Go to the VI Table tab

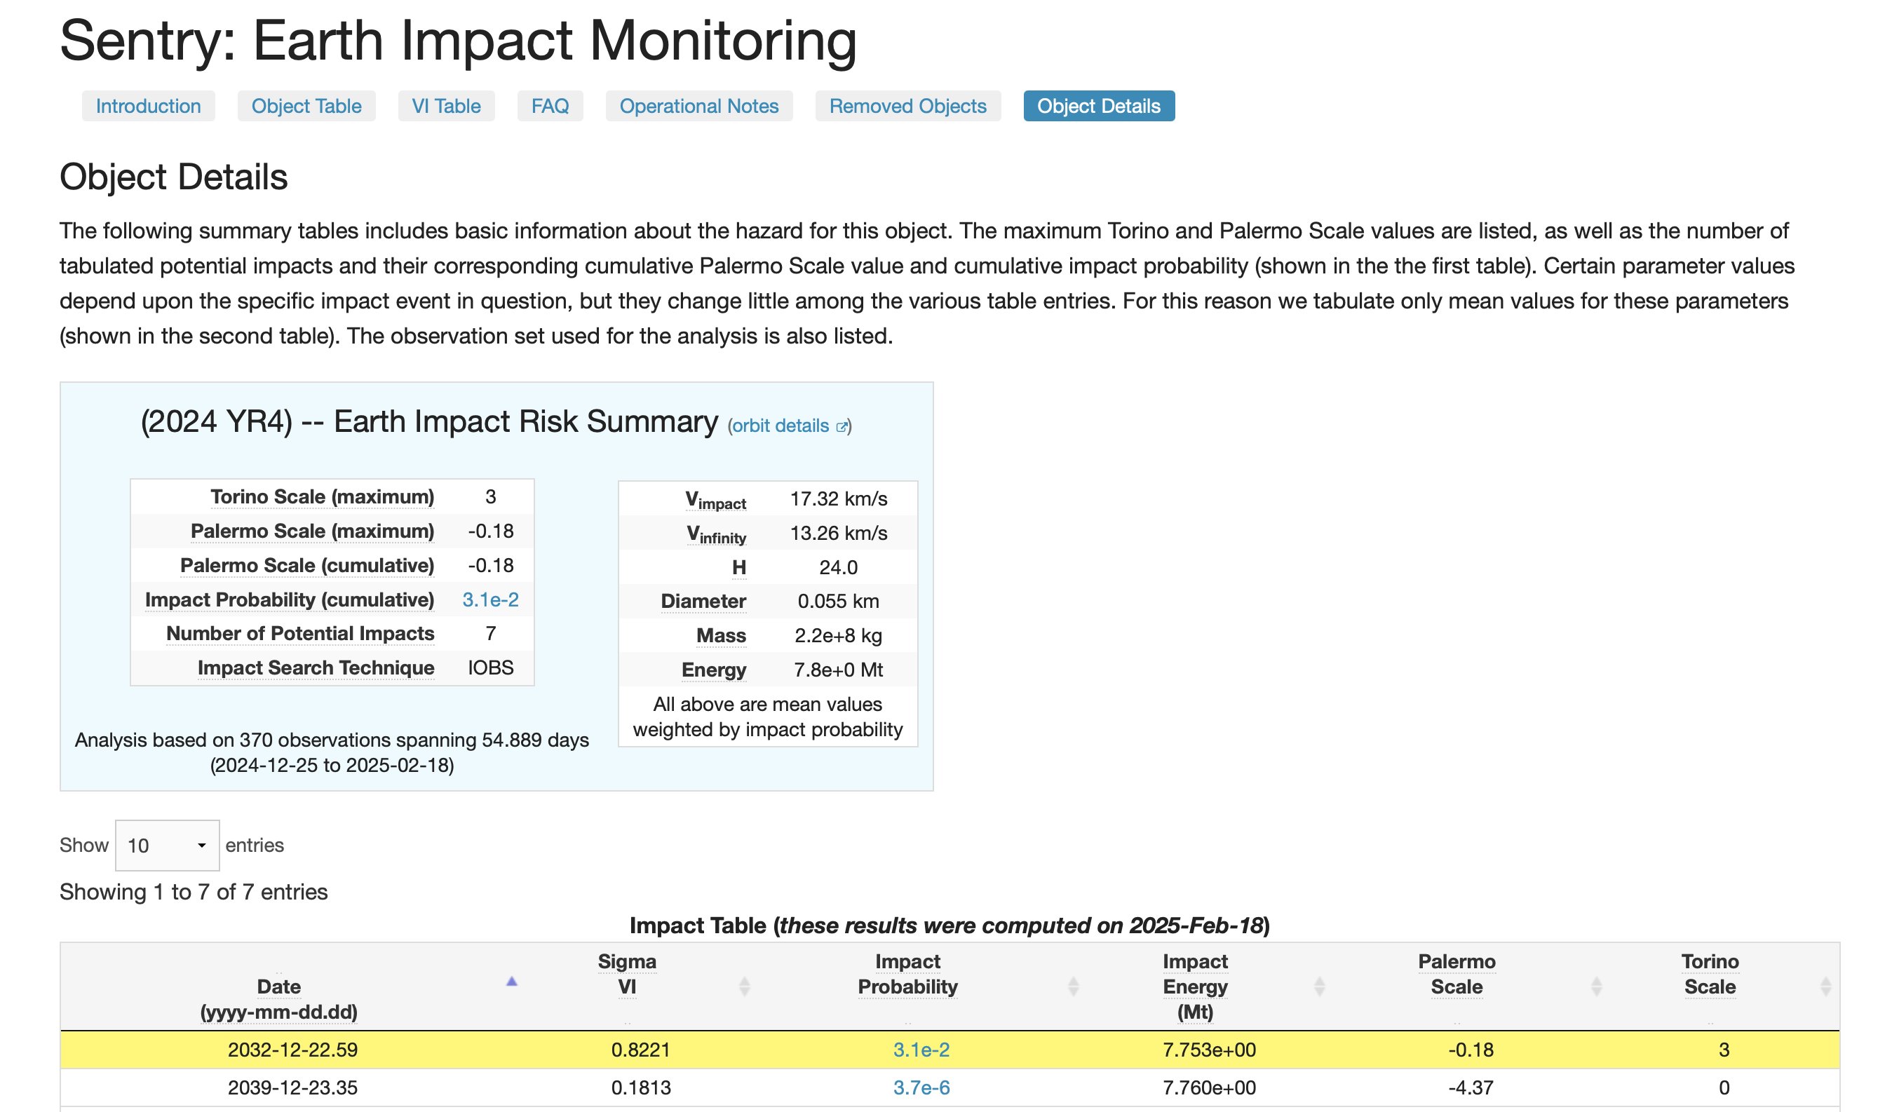point(446,106)
